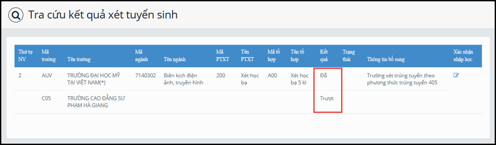This screenshot has width=496, height=145.
Task: Select admission method code '200'
Action: coord(220,75)
